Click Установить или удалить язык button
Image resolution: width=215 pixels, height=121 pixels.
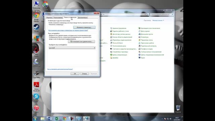click(x=81, y=41)
